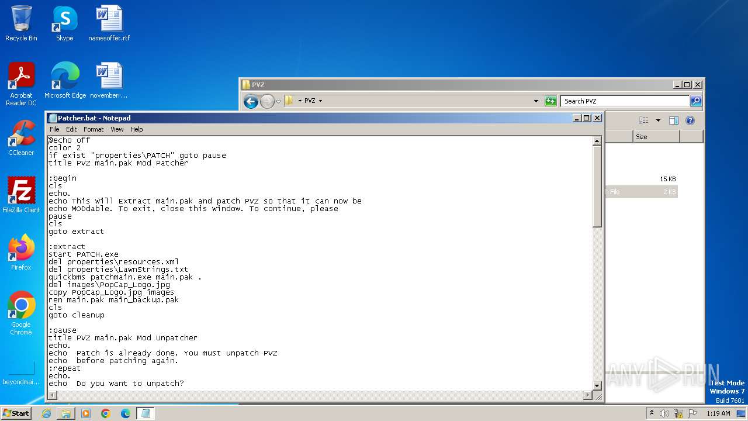Click the Start button
The height and width of the screenshot is (421, 748).
[16, 413]
